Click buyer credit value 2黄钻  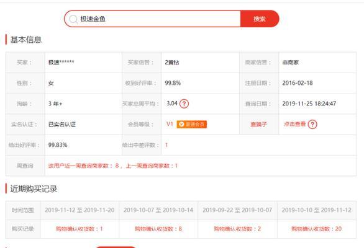[x=172, y=63]
